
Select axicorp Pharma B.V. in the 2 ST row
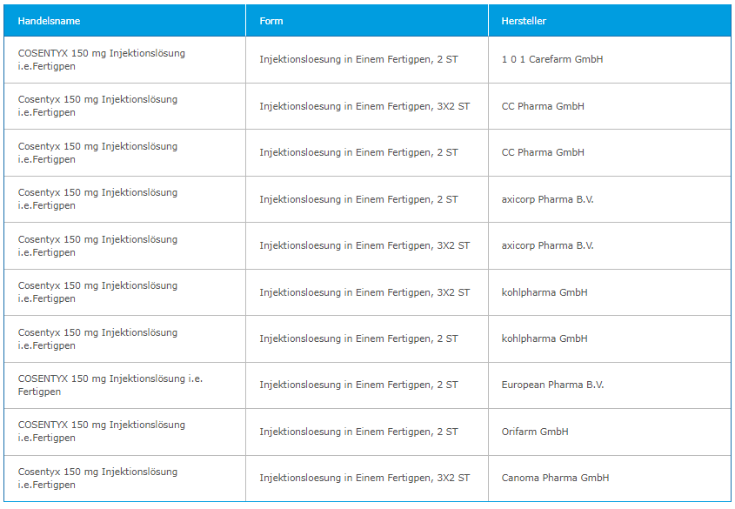click(x=547, y=199)
